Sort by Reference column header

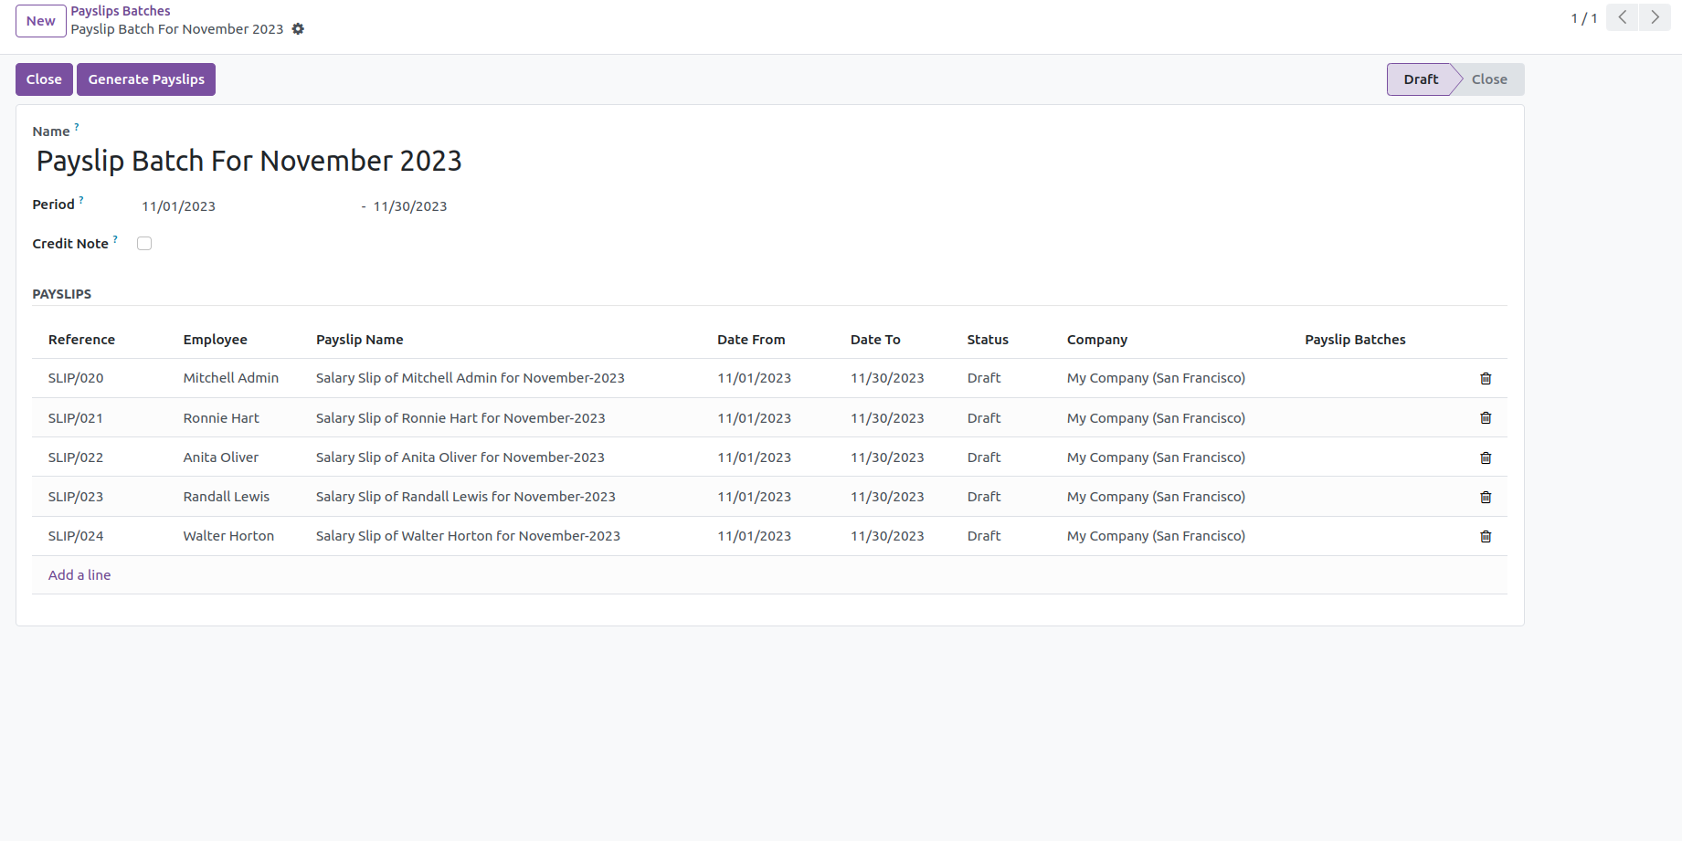[82, 340]
